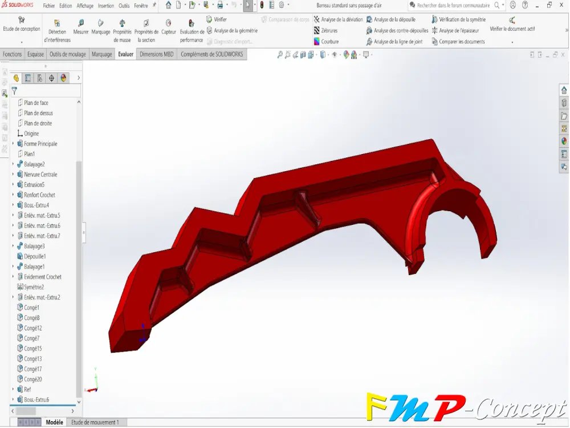Expand the manager tabs chevron arrow
The height and width of the screenshot is (428, 570).
(79, 78)
